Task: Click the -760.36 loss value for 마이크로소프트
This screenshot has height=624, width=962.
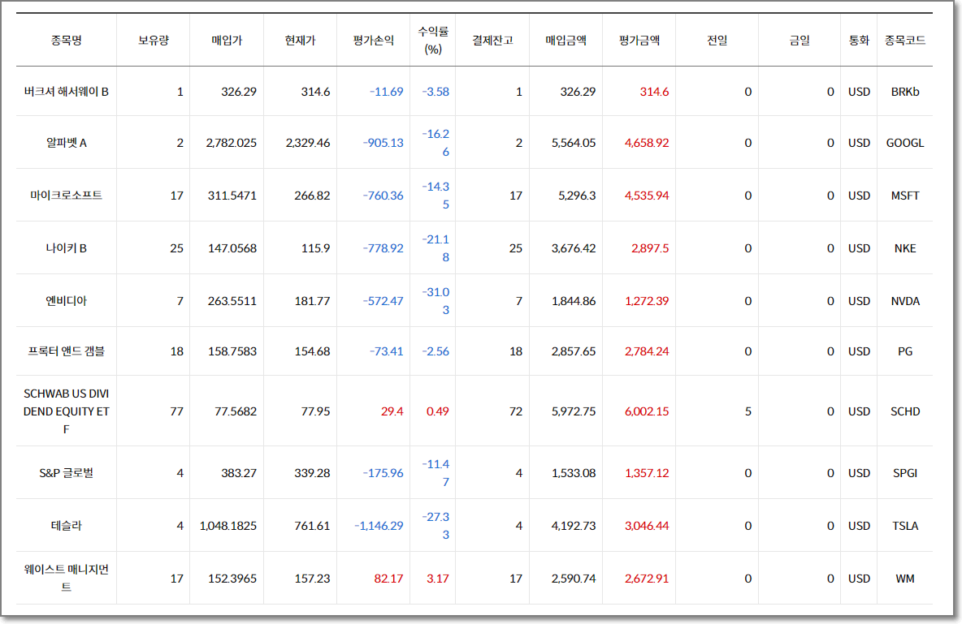Action: (x=383, y=196)
